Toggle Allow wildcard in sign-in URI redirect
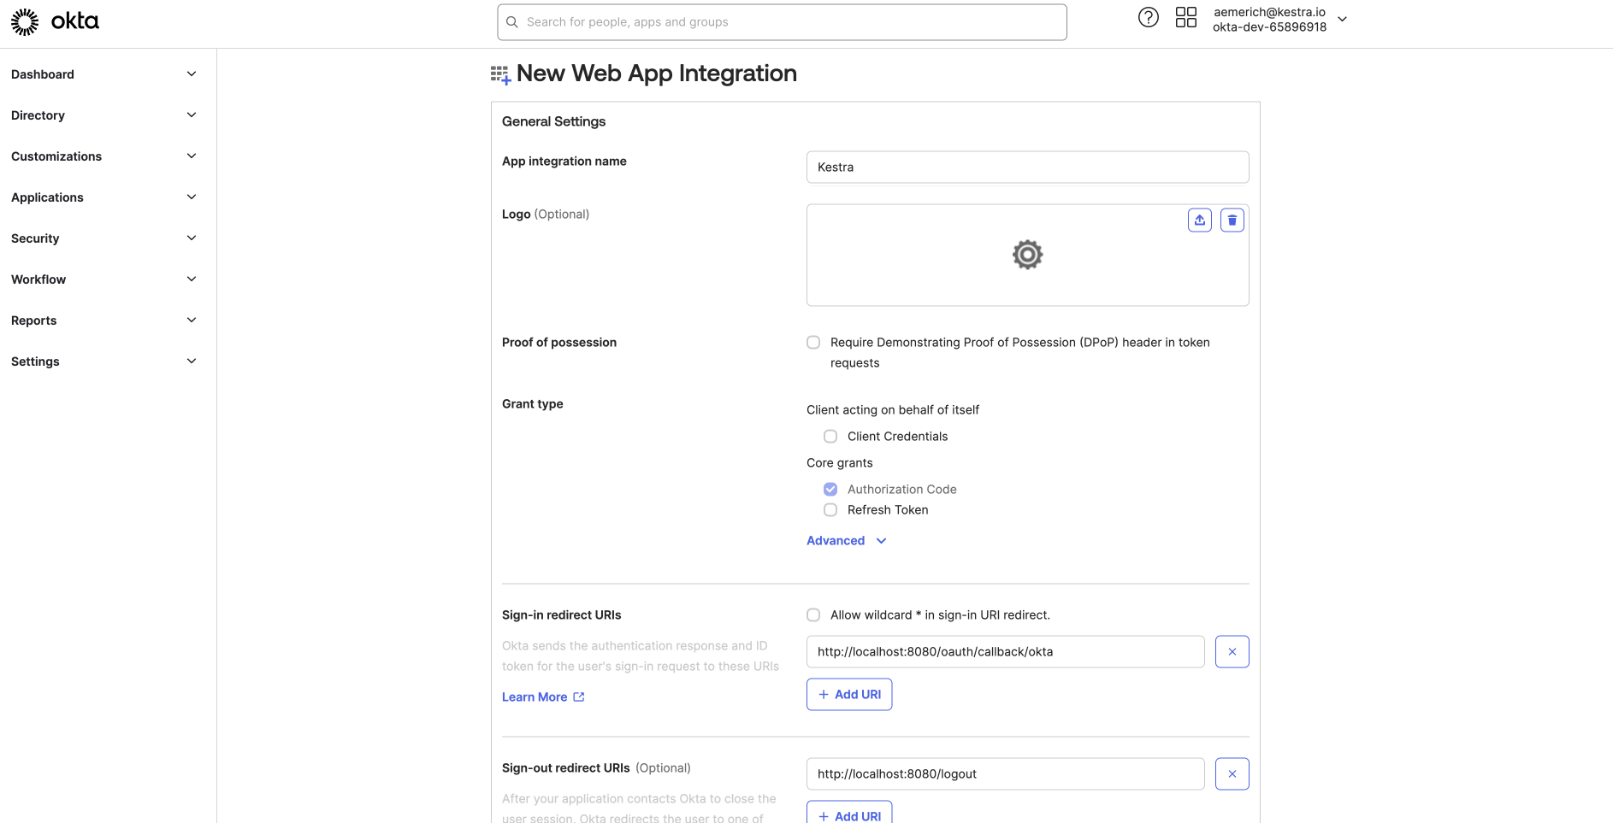Image resolution: width=1613 pixels, height=823 pixels. (813, 615)
